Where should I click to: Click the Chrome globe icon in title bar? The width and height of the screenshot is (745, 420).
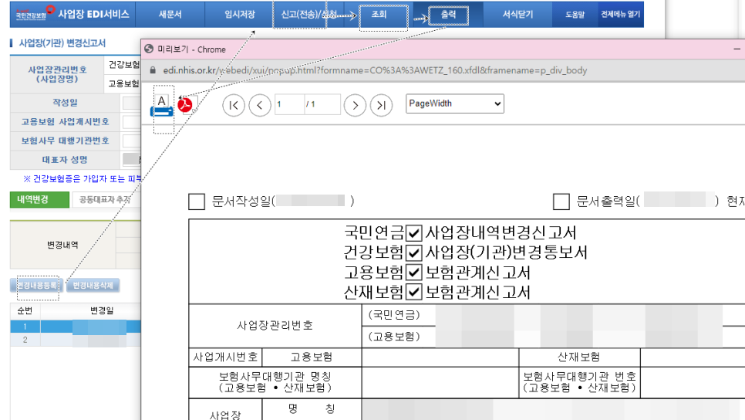(x=149, y=49)
